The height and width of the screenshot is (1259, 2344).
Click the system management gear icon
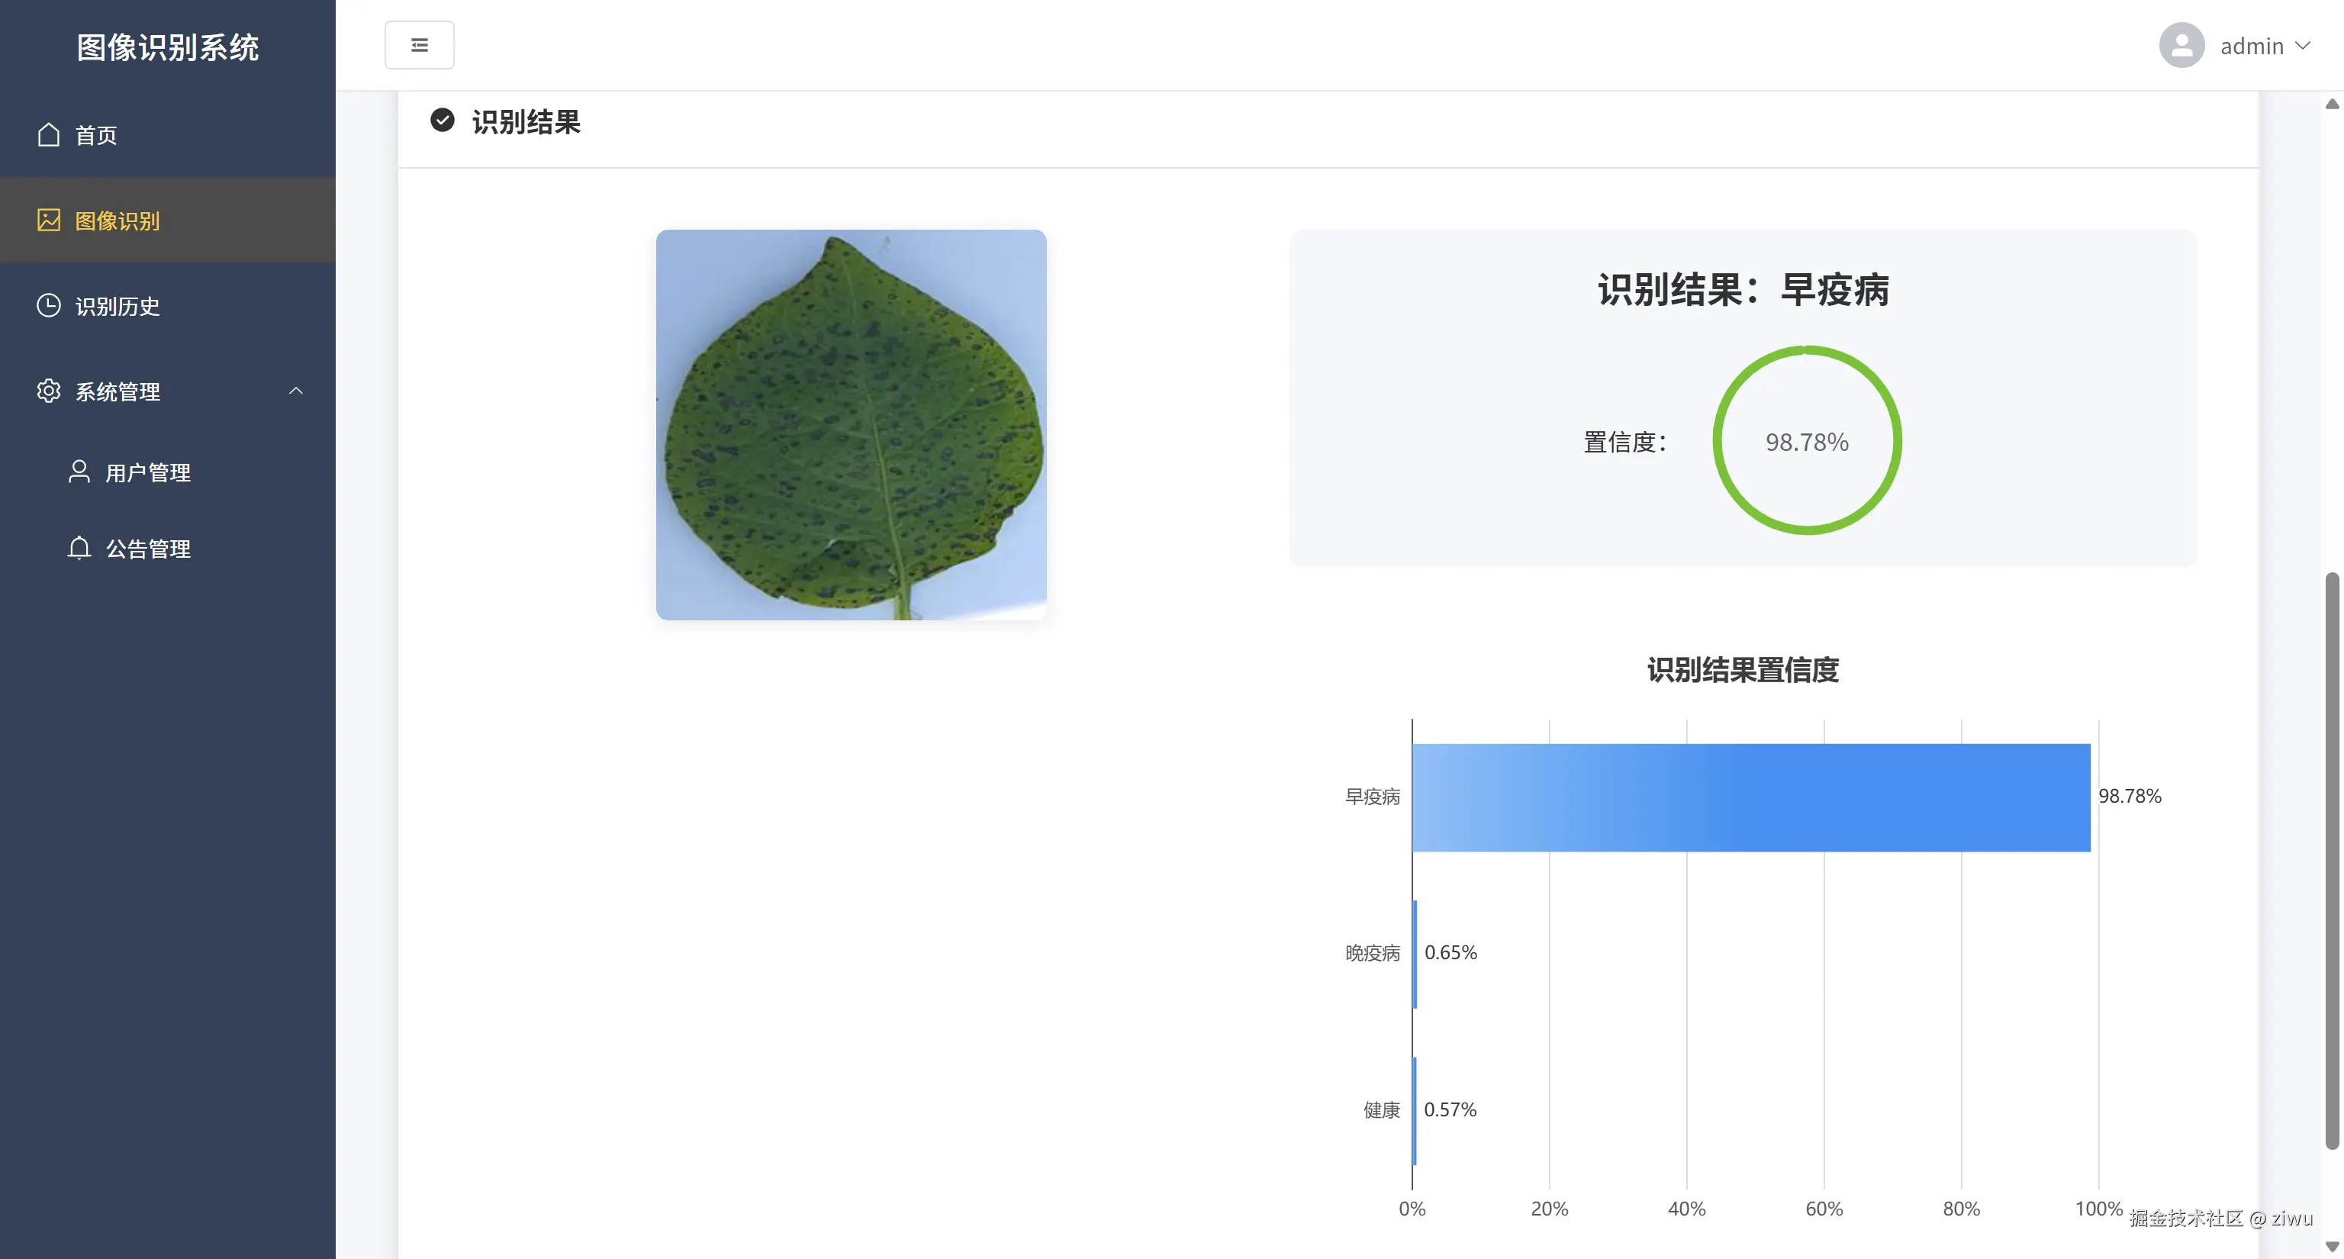[48, 391]
